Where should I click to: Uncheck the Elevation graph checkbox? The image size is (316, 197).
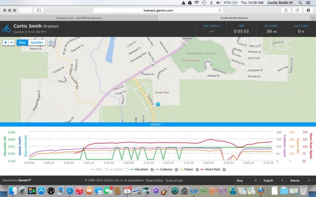tap(152, 170)
